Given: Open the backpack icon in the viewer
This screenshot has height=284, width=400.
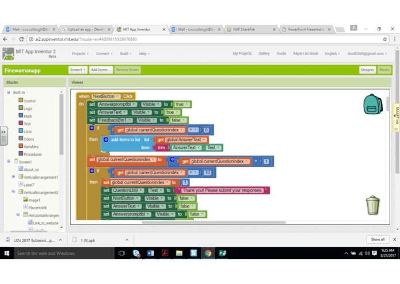Looking at the screenshot, I should (x=373, y=104).
